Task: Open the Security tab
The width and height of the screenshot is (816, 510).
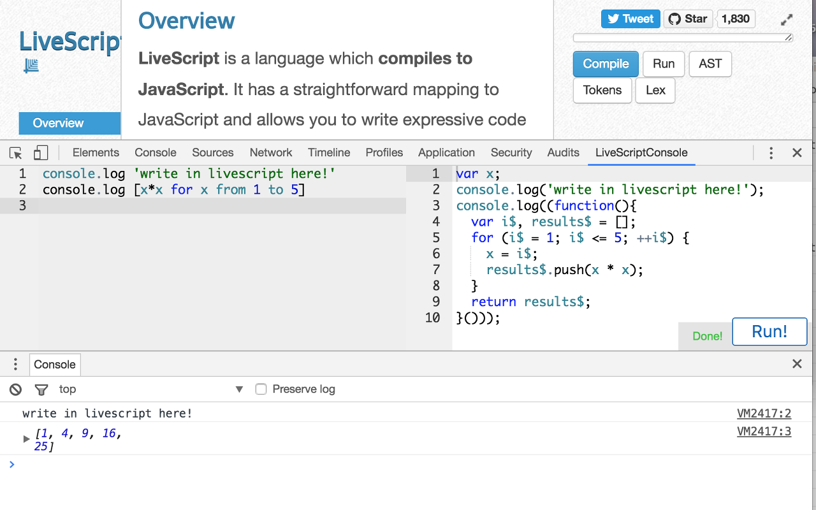Action: pos(511,153)
